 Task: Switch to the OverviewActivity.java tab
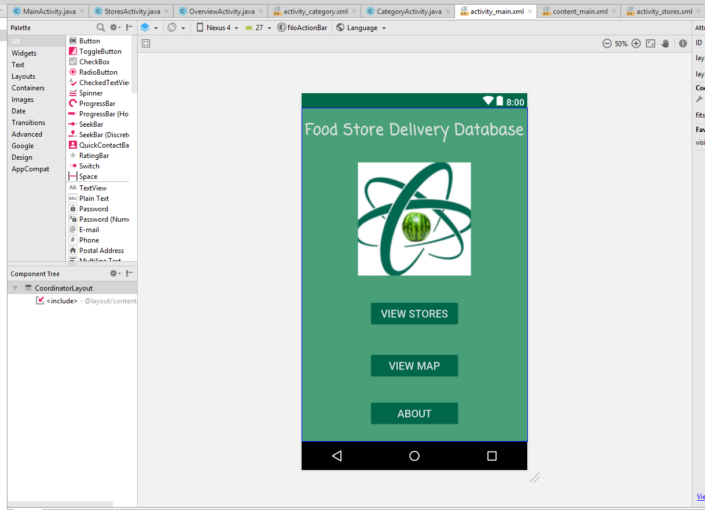point(221,11)
